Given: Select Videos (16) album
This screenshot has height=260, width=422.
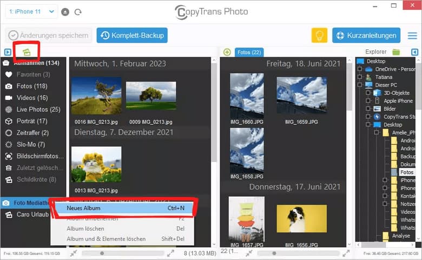Looking at the screenshot, I should tap(33, 98).
